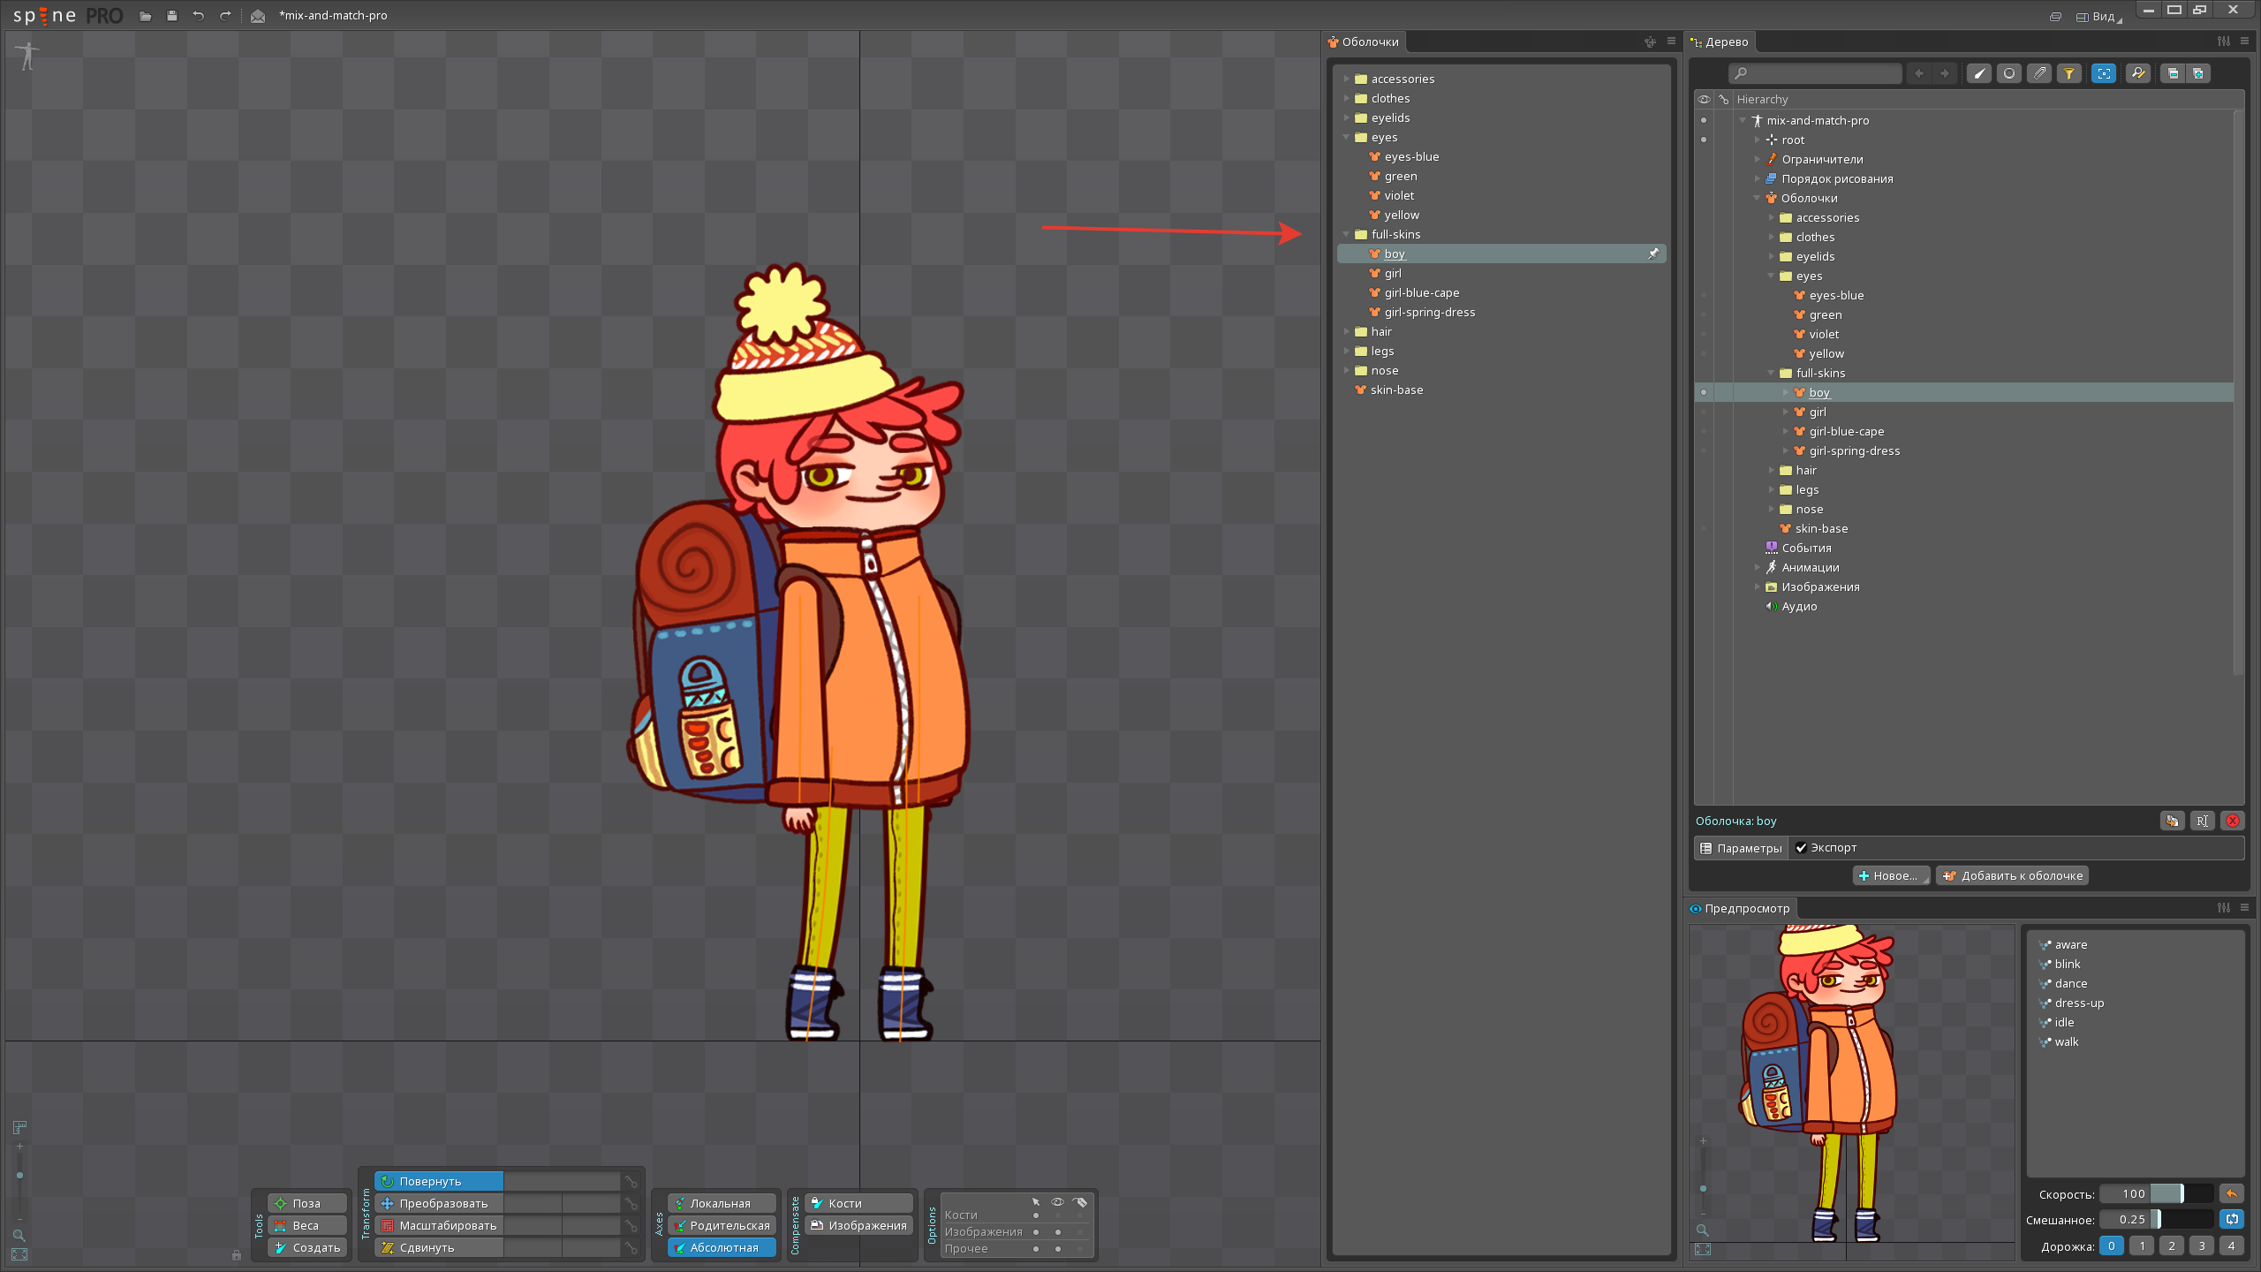The height and width of the screenshot is (1272, 2261).
Task: Click the collapse all tree icon
Action: (x=2173, y=73)
